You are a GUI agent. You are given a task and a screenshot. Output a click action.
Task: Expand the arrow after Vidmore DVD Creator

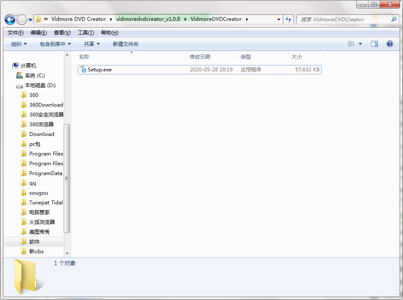tap(111, 19)
